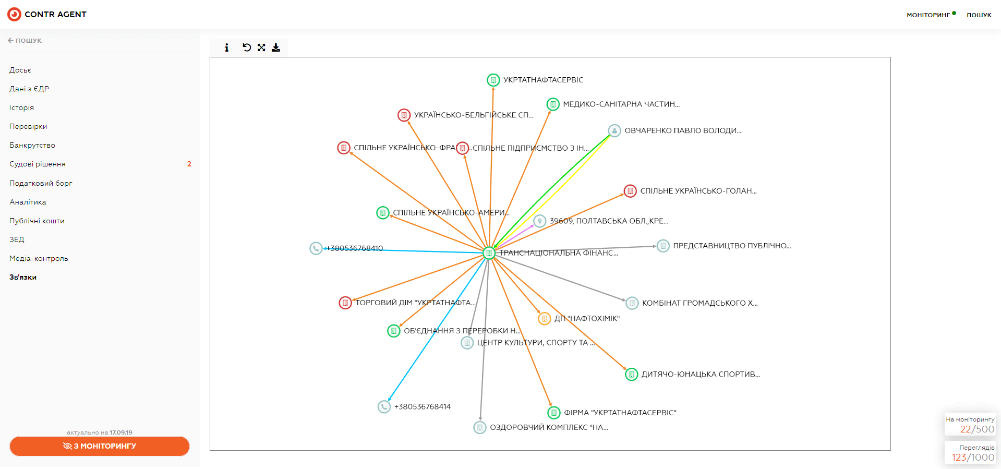Select central ТРАНСНАЦІОНАЛЬНА ФІНАНС node icon
The image size is (1001, 469).
489,253
